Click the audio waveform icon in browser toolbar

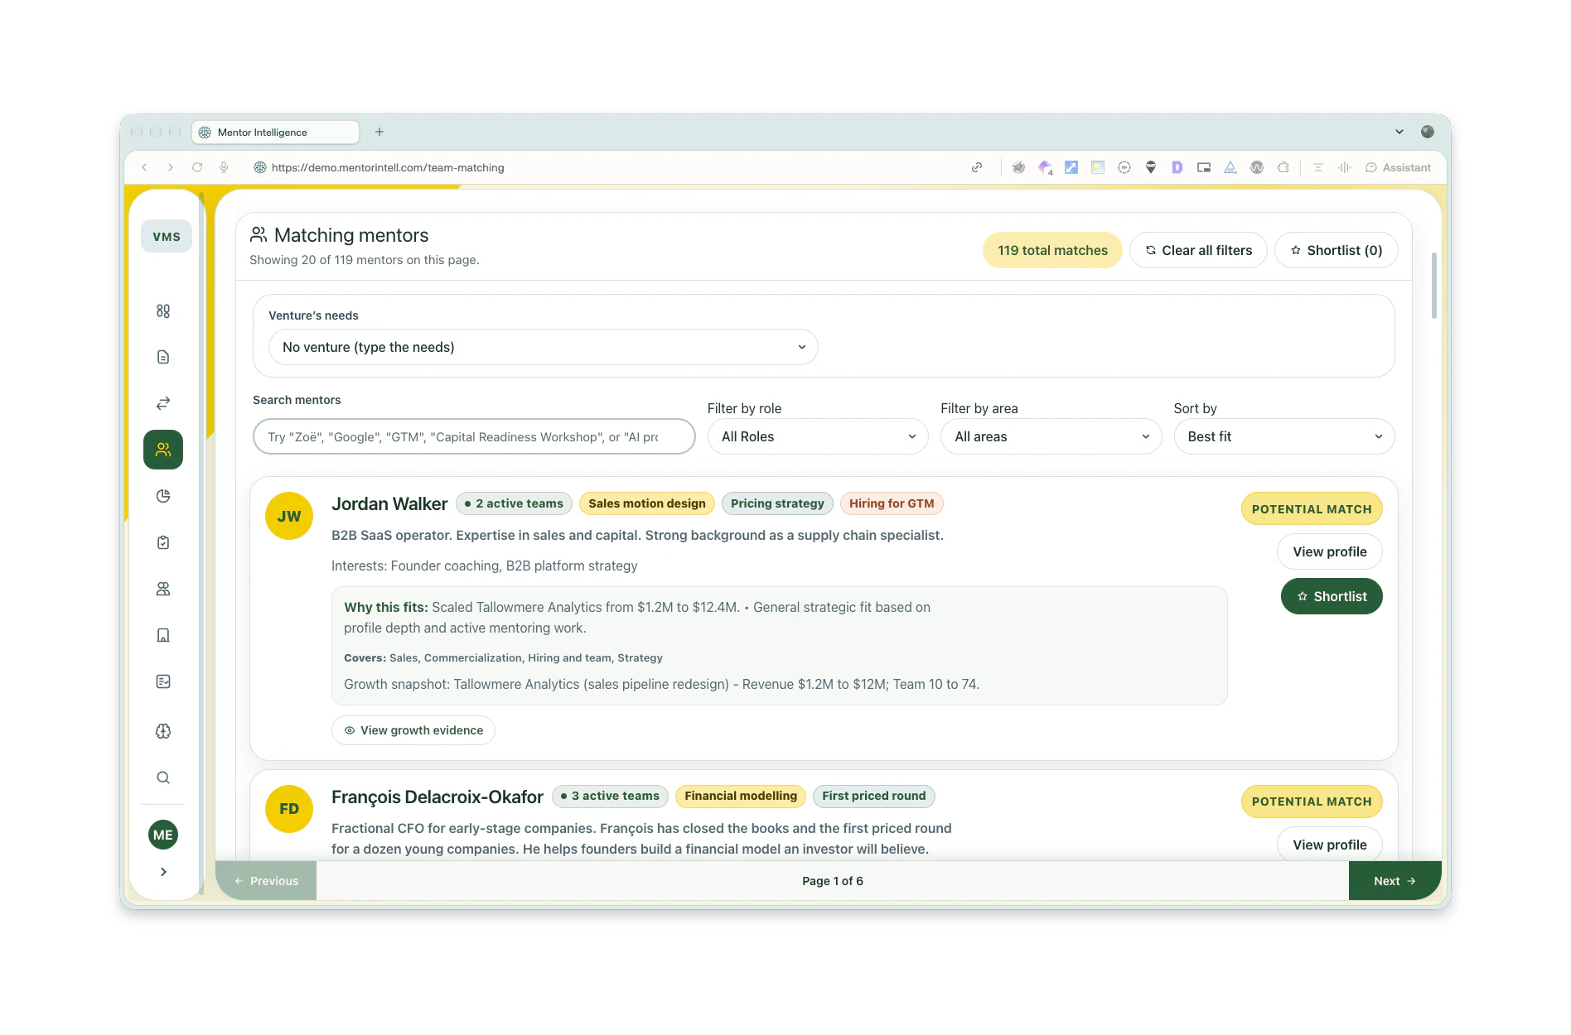click(x=1344, y=167)
